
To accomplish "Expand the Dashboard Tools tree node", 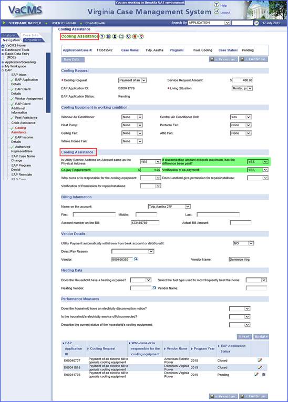I will [x=3, y=50].
